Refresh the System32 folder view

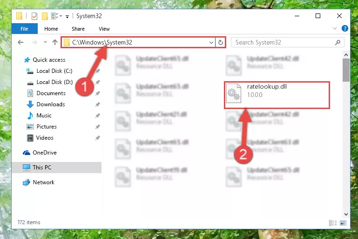coord(221,43)
